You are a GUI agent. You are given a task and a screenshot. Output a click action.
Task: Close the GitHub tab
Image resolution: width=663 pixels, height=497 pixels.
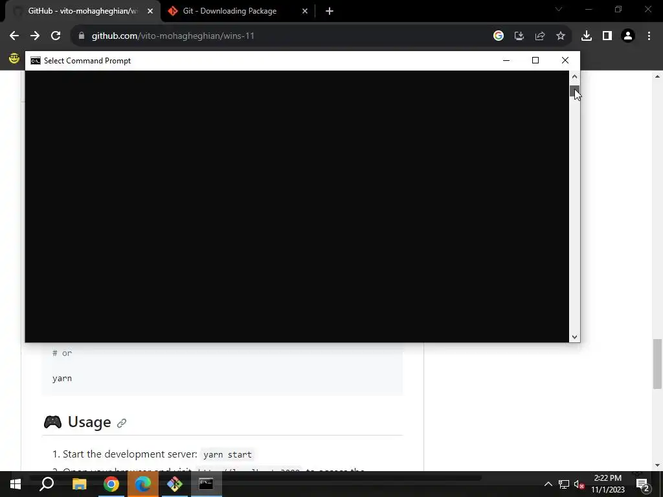(150, 11)
